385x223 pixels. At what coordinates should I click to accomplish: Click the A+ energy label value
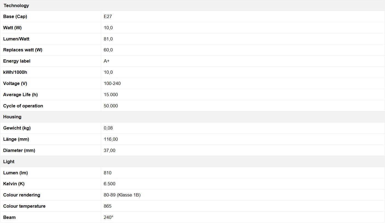[x=107, y=61]
